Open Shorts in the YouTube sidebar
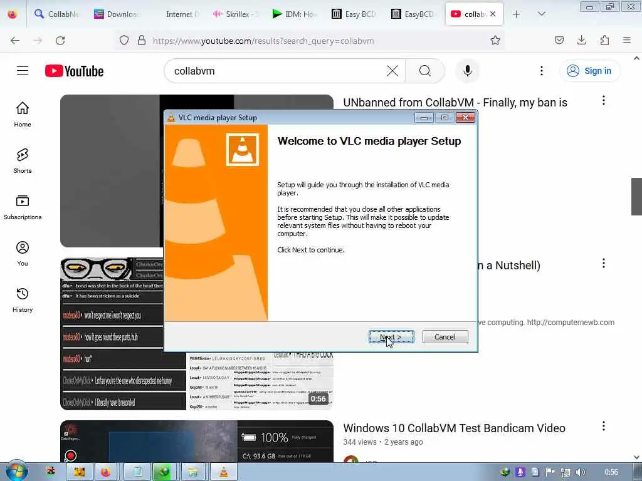The height and width of the screenshot is (481, 642). (x=23, y=161)
